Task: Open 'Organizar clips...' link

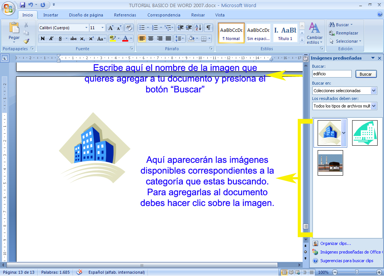Action: click(x=336, y=243)
